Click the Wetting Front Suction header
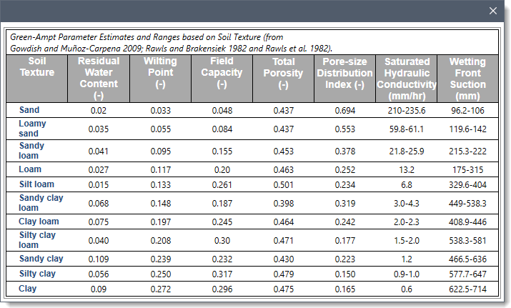The height and width of the screenshot is (308, 511). coord(467,78)
